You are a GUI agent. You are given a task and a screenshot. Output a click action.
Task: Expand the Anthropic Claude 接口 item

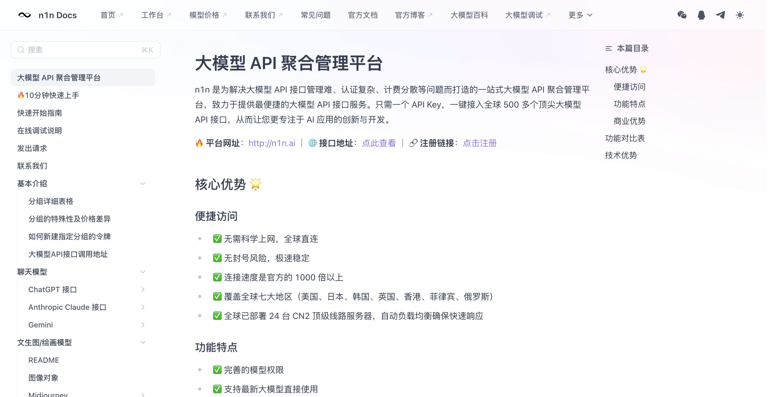pyautogui.click(x=143, y=307)
